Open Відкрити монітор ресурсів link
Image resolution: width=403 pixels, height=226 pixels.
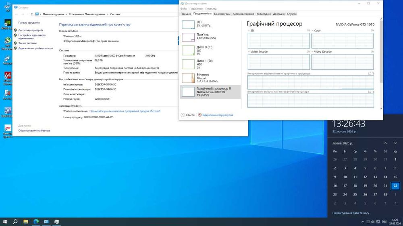(x=218, y=115)
